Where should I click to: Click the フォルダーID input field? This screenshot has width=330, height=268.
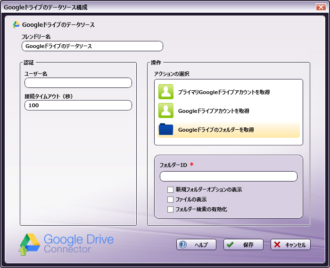[x=229, y=176]
